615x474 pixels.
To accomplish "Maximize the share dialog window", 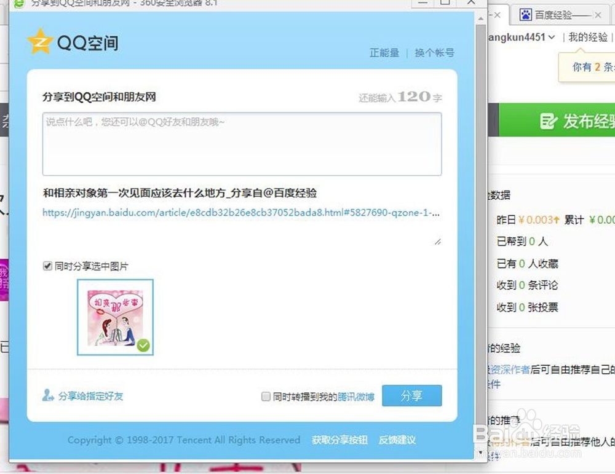I will (x=445, y=2).
